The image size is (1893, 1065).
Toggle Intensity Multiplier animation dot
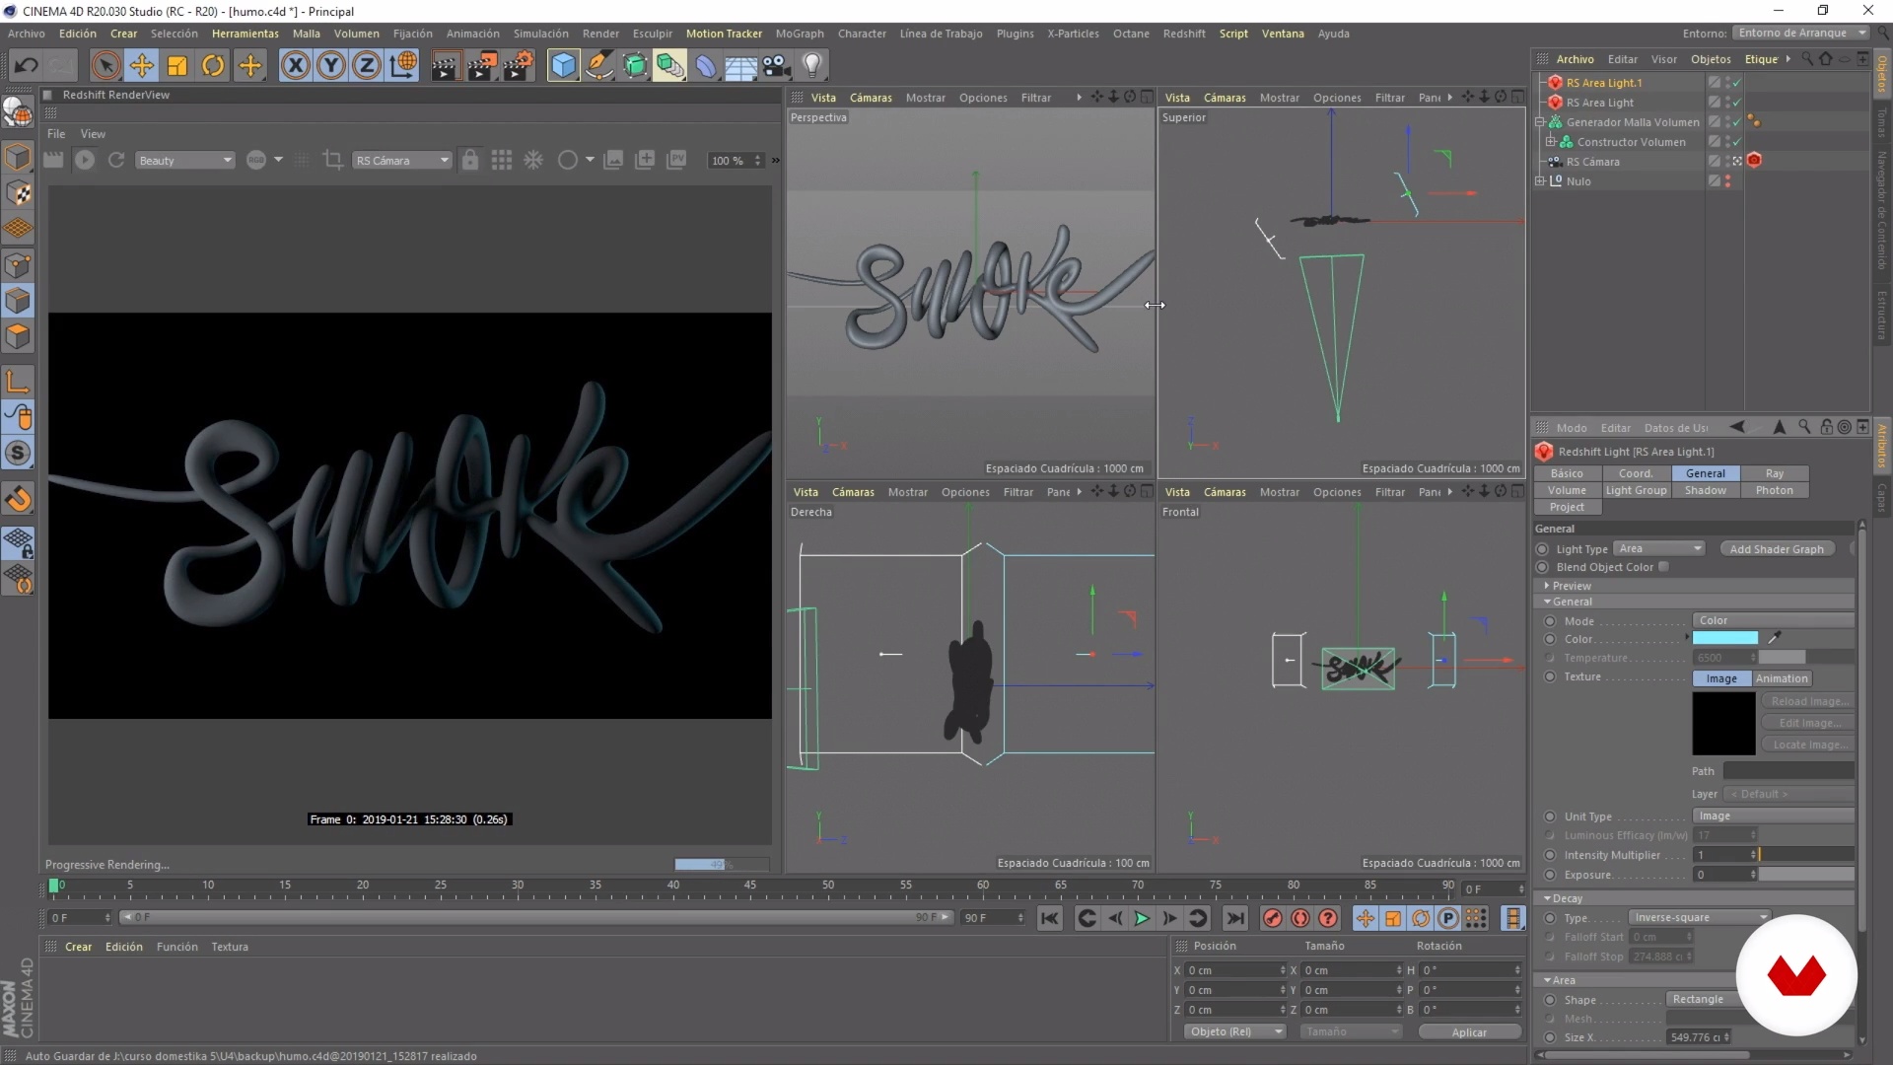click(1551, 855)
